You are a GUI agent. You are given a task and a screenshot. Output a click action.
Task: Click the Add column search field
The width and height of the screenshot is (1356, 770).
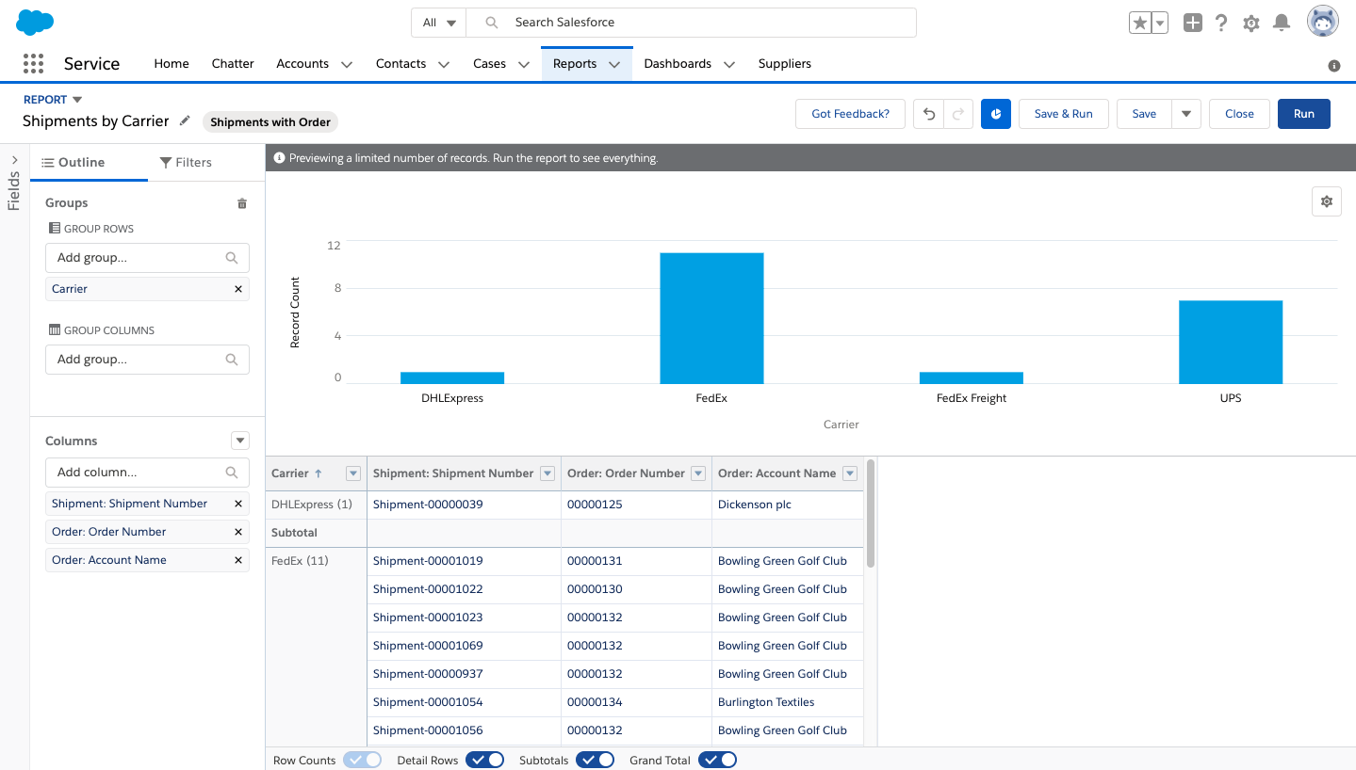[x=147, y=472]
